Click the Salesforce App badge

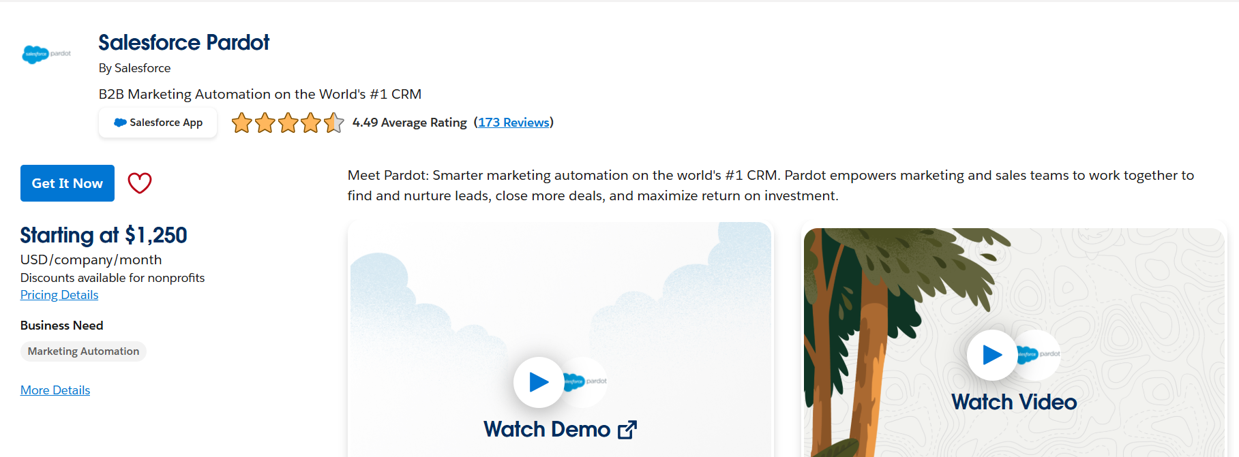click(x=158, y=123)
